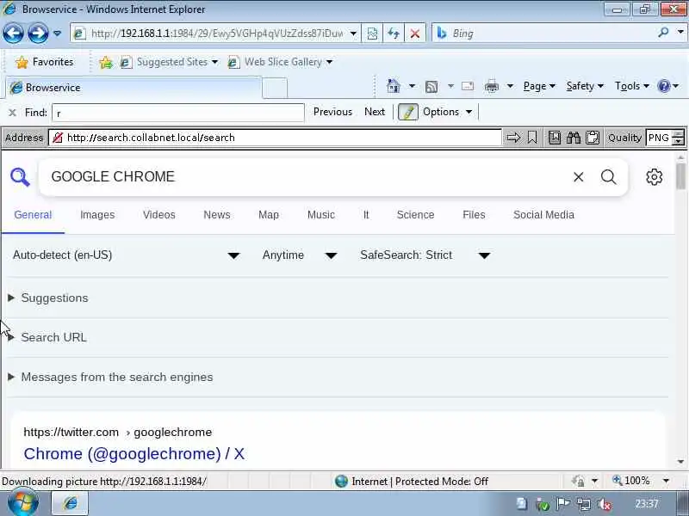
Task: Open a new blank tab
Action: [275, 88]
